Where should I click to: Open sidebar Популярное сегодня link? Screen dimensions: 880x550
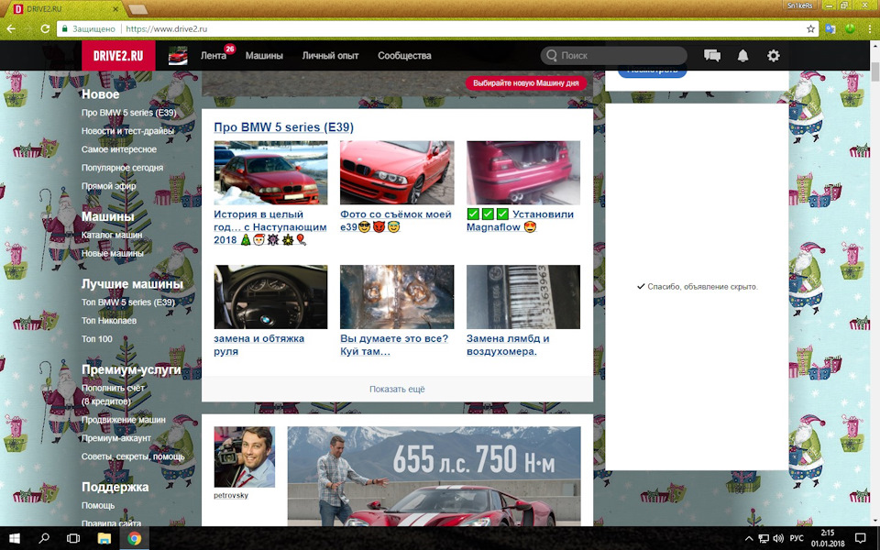[122, 168]
